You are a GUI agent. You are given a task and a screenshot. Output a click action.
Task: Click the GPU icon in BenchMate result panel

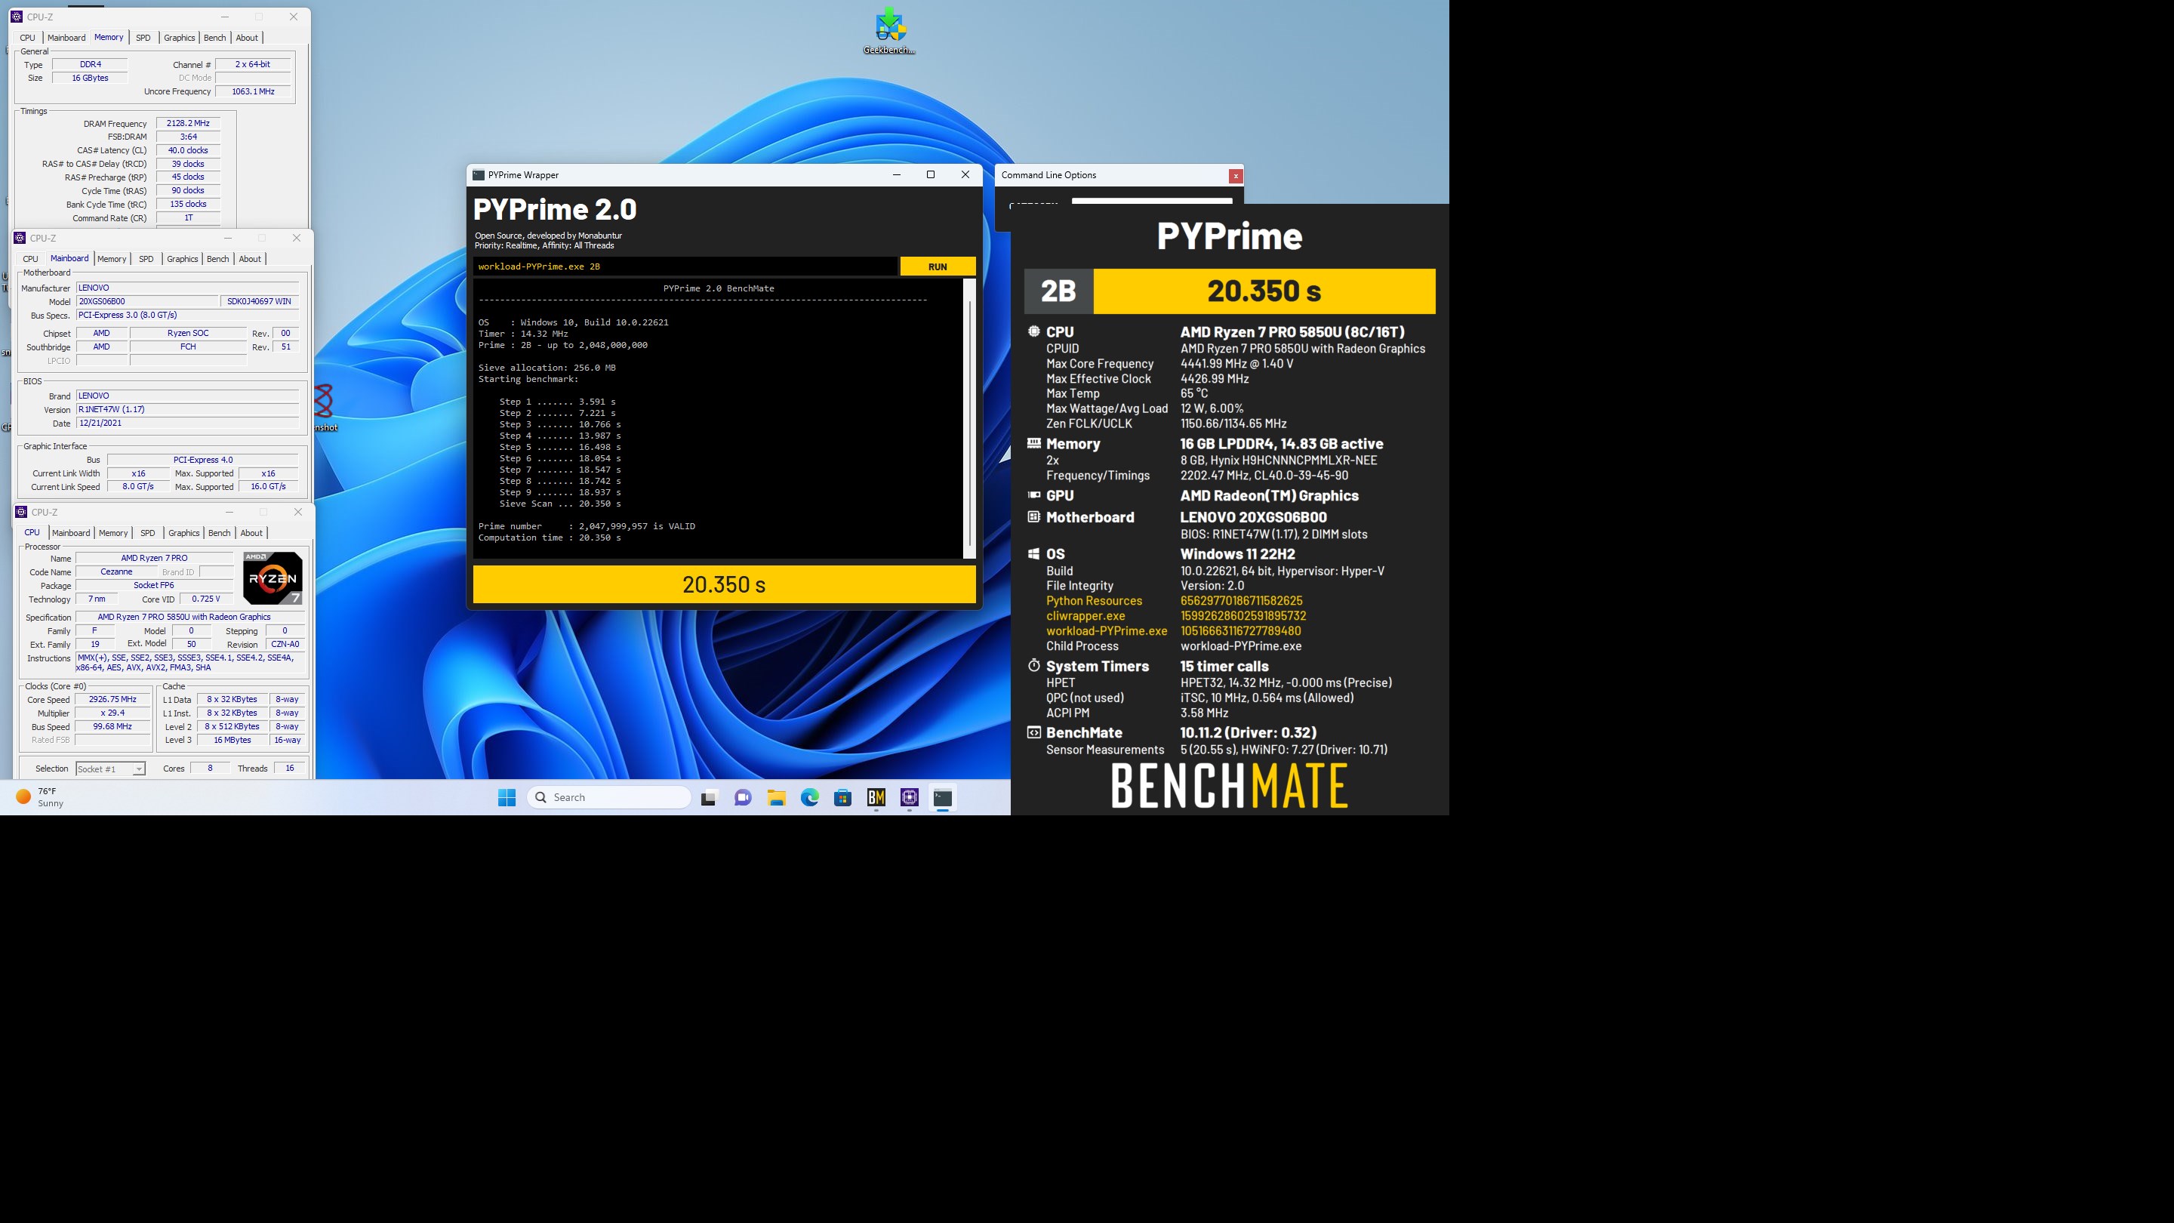[1034, 495]
